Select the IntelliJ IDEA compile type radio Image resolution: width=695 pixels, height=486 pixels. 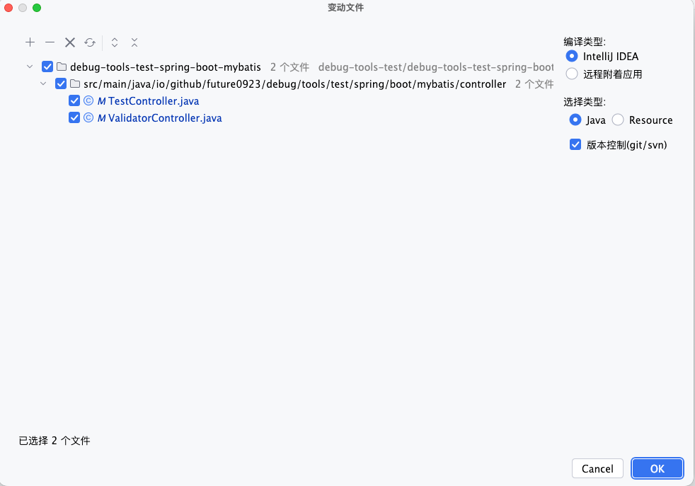pyautogui.click(x=572, y=57)
